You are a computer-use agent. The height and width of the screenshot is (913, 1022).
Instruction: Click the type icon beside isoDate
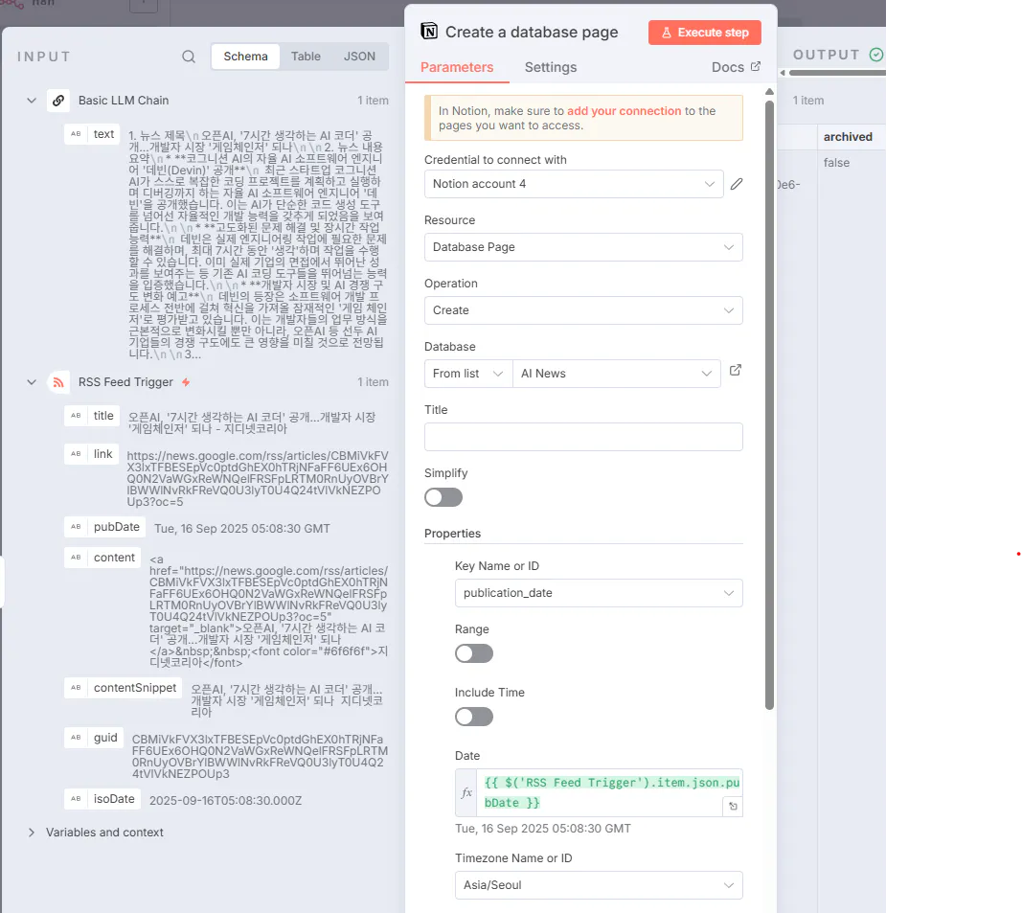(x=76, y=799)
